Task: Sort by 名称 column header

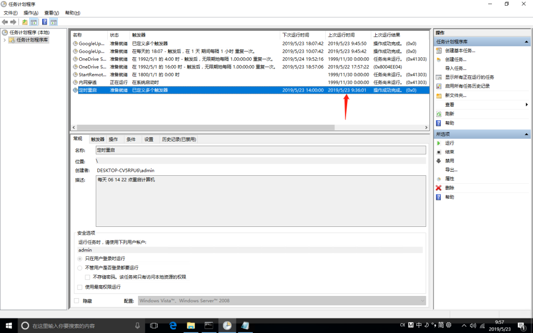Action: click(90, 35)
